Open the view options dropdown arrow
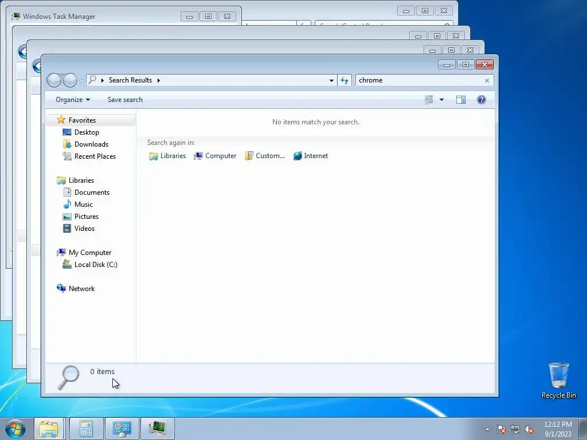The width and height of the screenshot is (587, 440). (x=441, y=100)
